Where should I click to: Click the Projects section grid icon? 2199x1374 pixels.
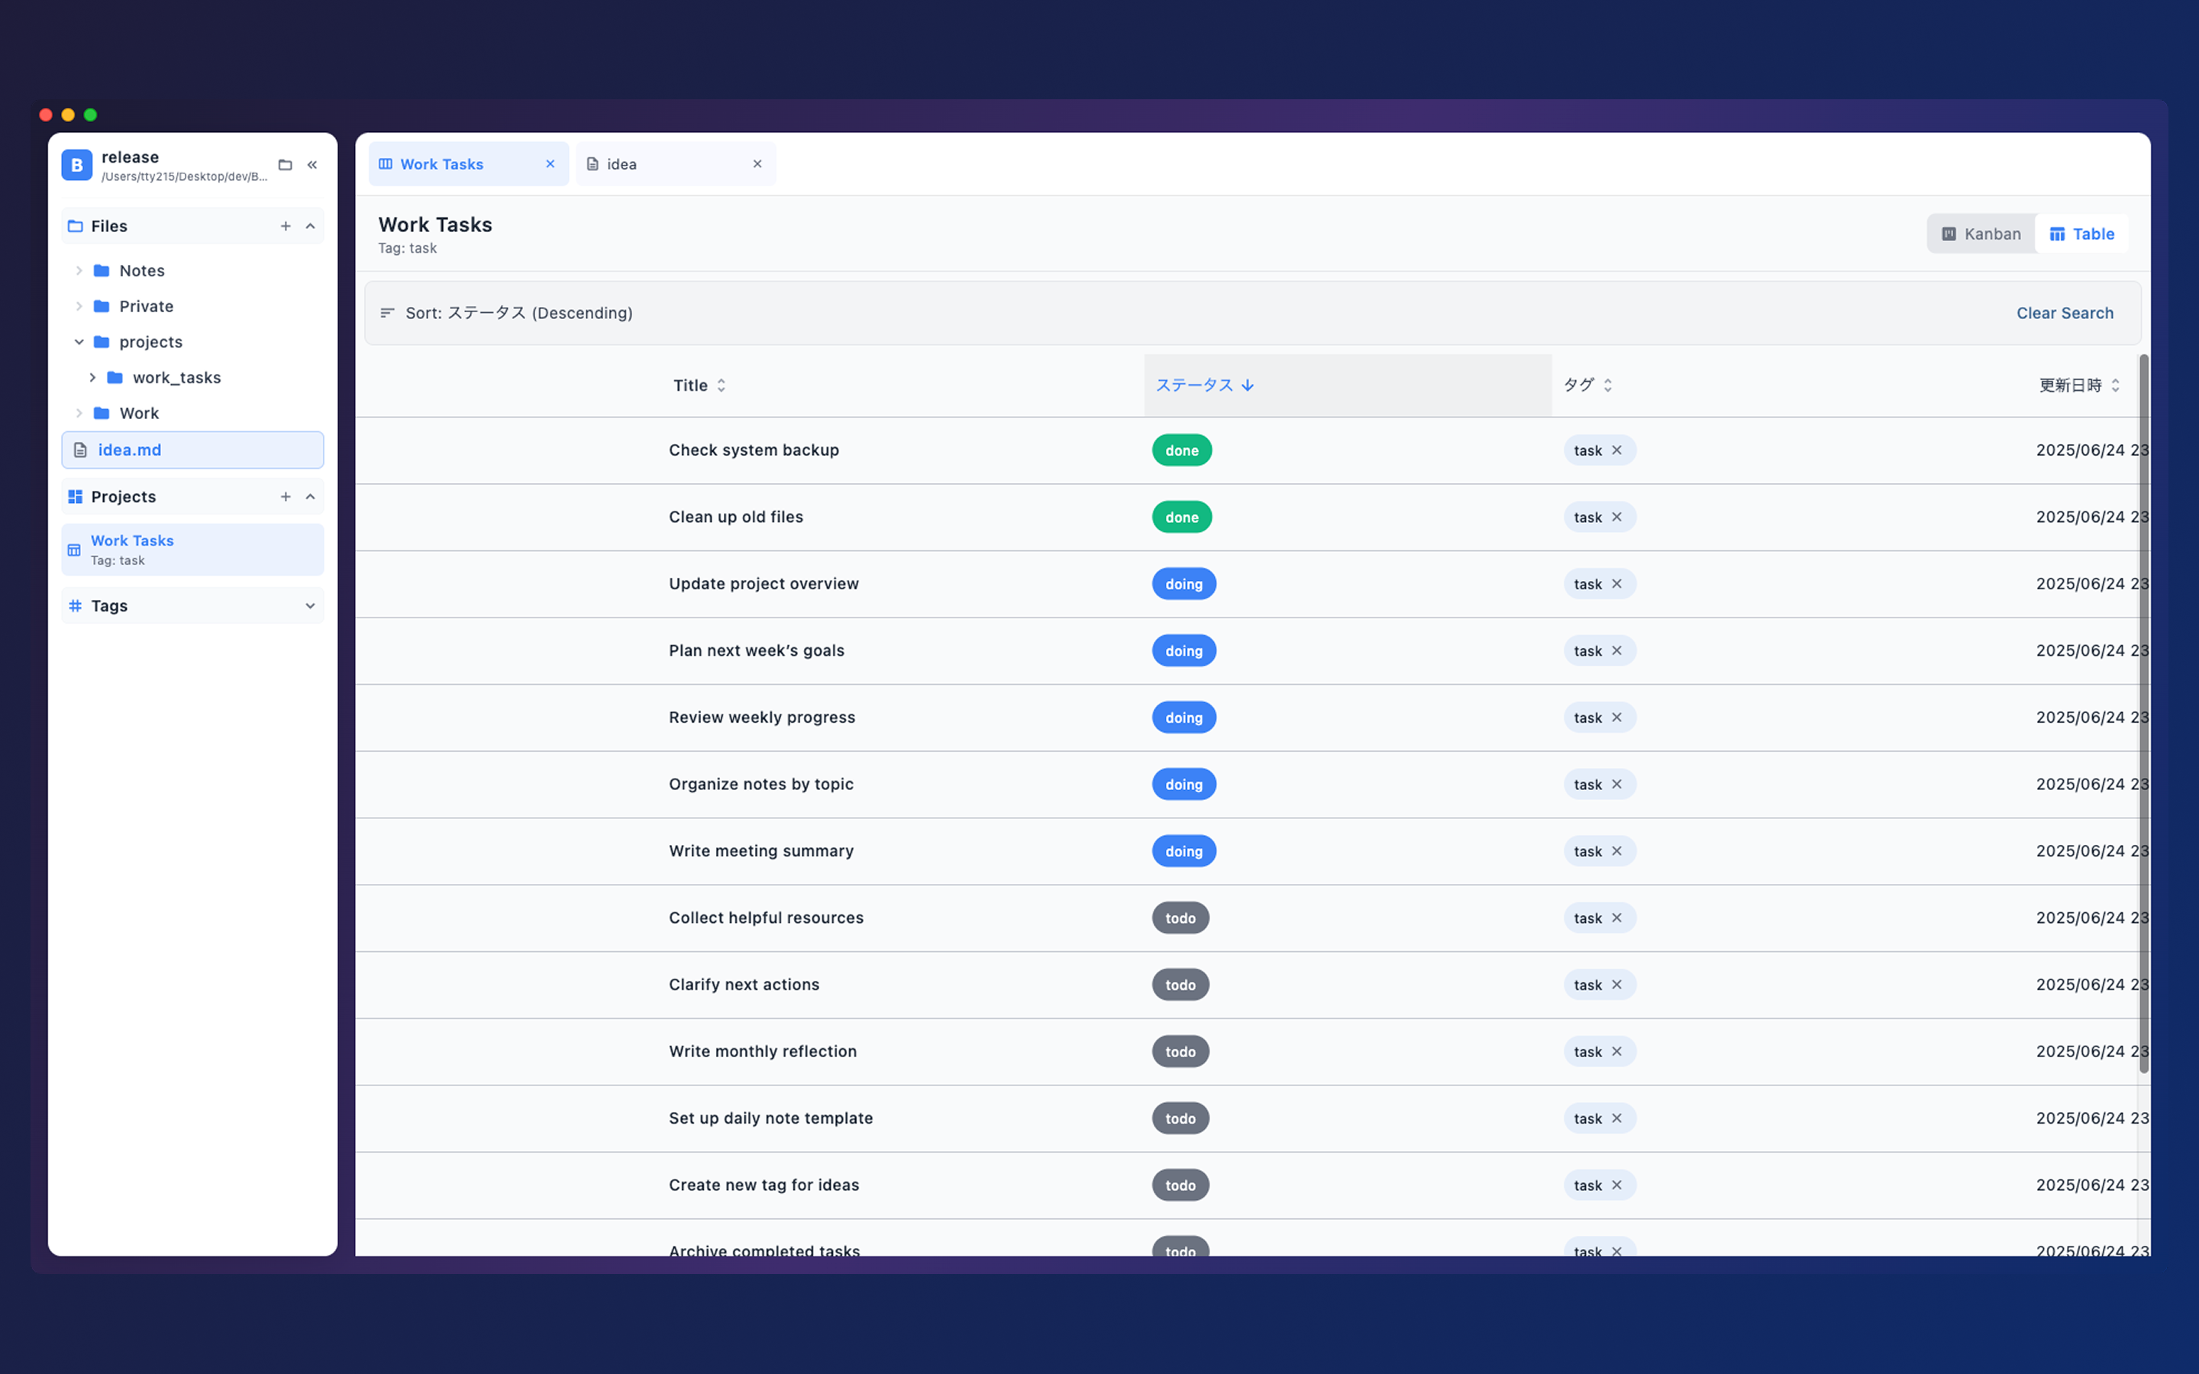click(x=76, y=496)
